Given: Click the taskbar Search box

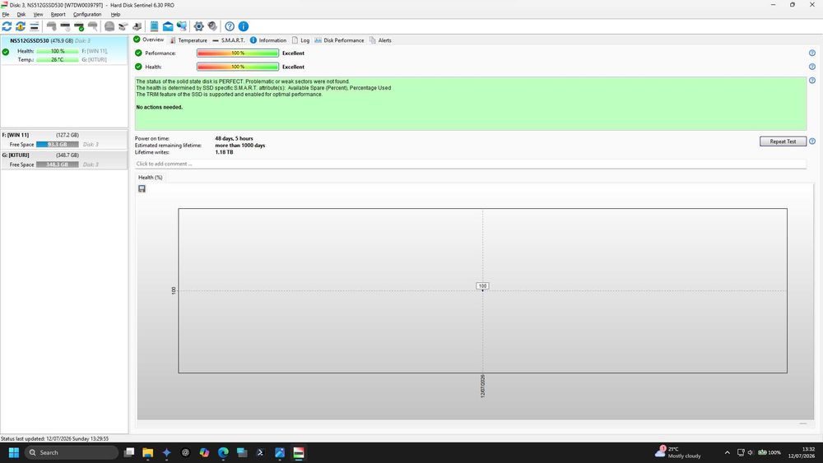Looking at the screenshot, I should pos(72,452).
